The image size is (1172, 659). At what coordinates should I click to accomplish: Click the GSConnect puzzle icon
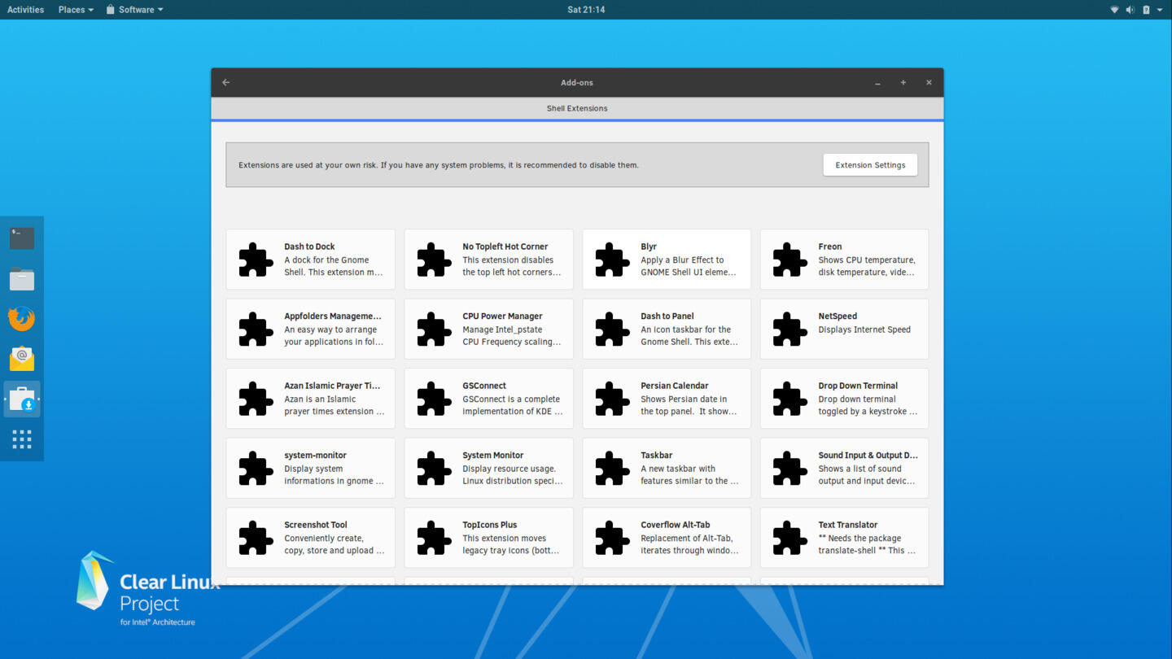point(434,399)
